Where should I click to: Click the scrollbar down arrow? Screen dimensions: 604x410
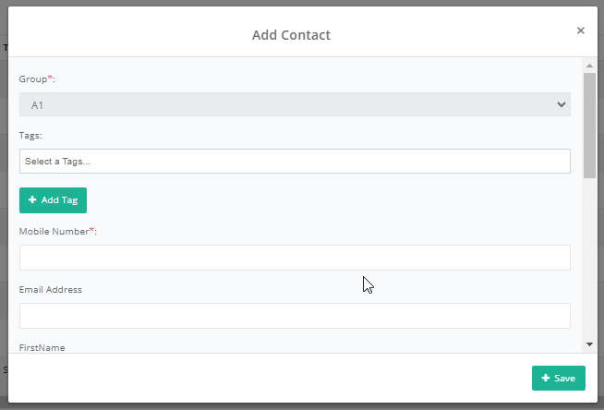tap(589, 344)
